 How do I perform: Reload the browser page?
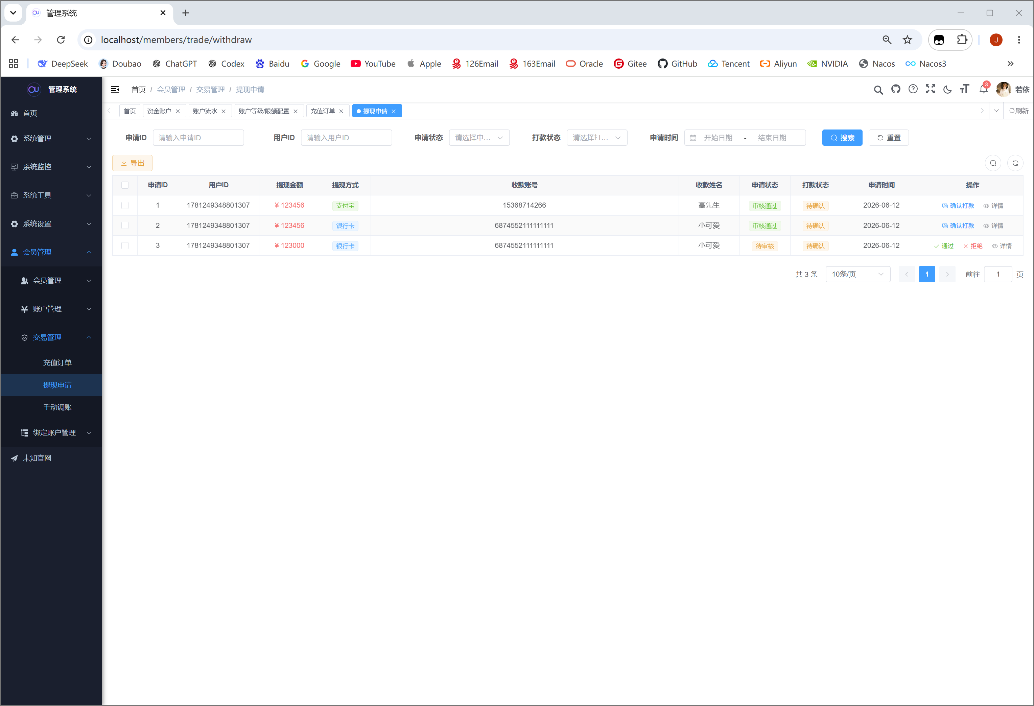point(61,40)
